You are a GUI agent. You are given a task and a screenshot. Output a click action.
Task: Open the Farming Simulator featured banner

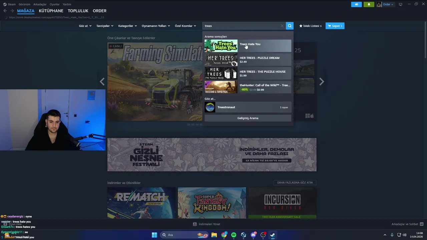click(x=155, y=82)
